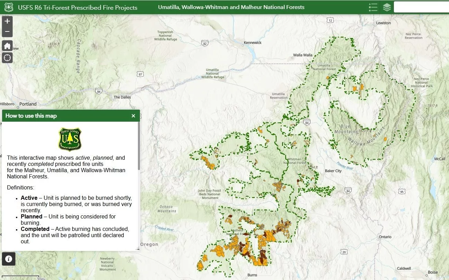Click the Kennewick city label on map
Viewport: 449px width, 280px height.
click(x=253, y=43)
